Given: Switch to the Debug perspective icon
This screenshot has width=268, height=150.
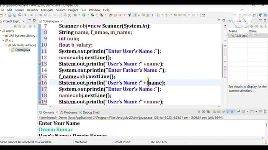Looking at the screenshot, I should [x=265, y=15].
